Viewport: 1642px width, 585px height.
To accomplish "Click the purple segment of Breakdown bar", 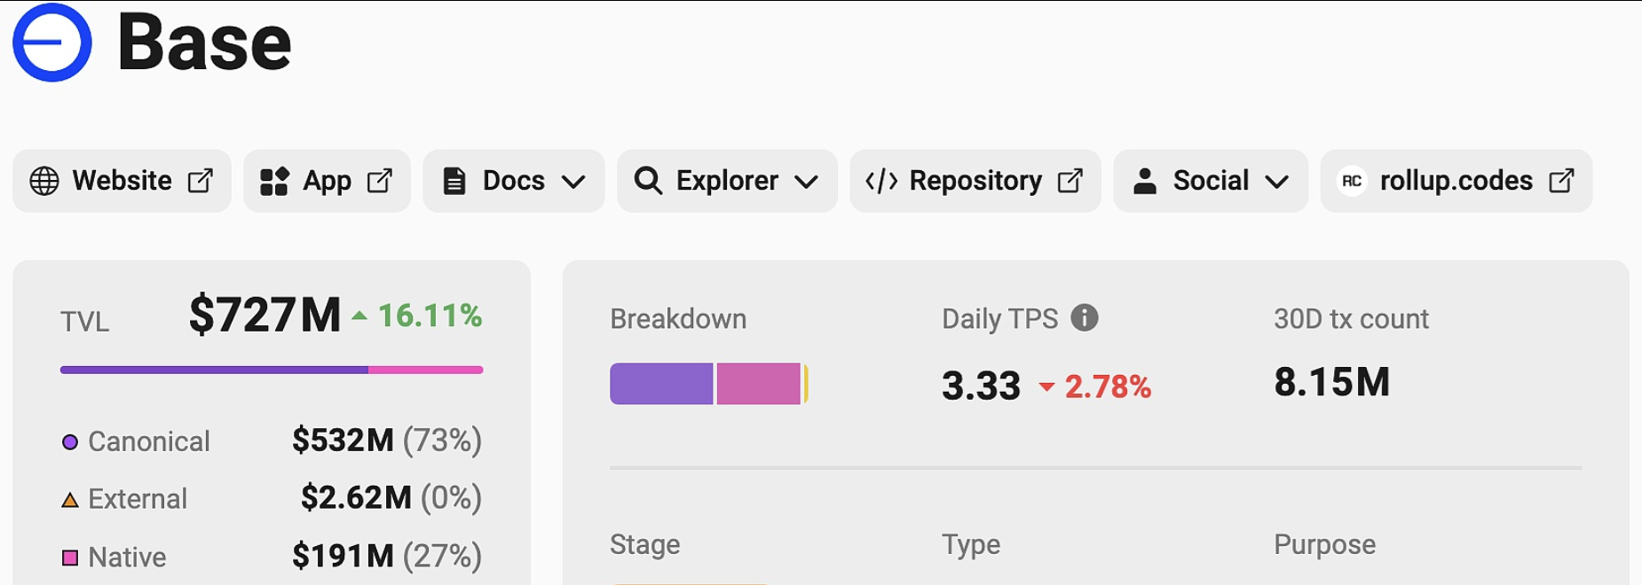I will pyautogui.click(x=661, y=384).
